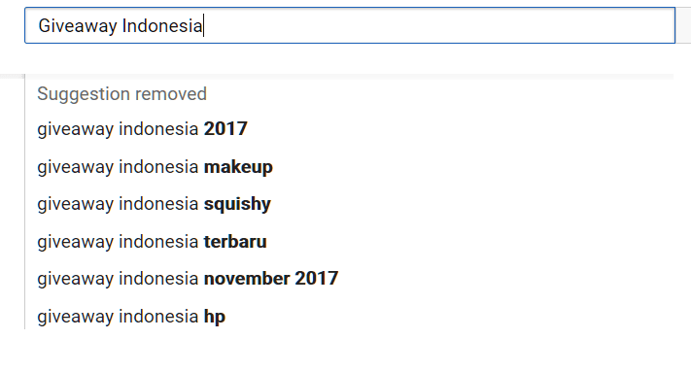Place the cursor after 'Indonesia' in the search field

click(203, 25)
